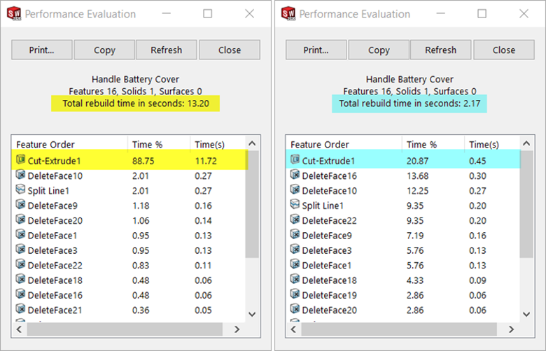Image resolution: width=546 pixels, height=351 pixels.
Task: Click scroll up arrow in left window list
Action: pyautogui.click(x=253, y=143)
